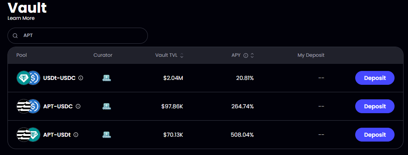408x155 pixels.
Task: Open info icon next to APT-USDC
Action: pyautogui.click(x=78, y=106)
